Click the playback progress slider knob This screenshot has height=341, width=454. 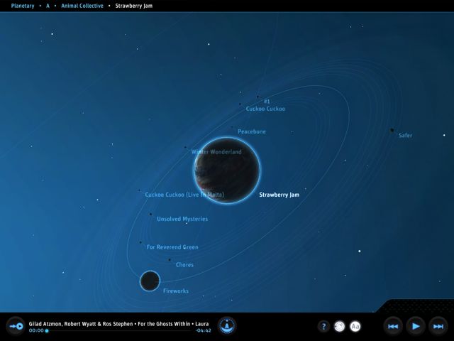point(47,330)
